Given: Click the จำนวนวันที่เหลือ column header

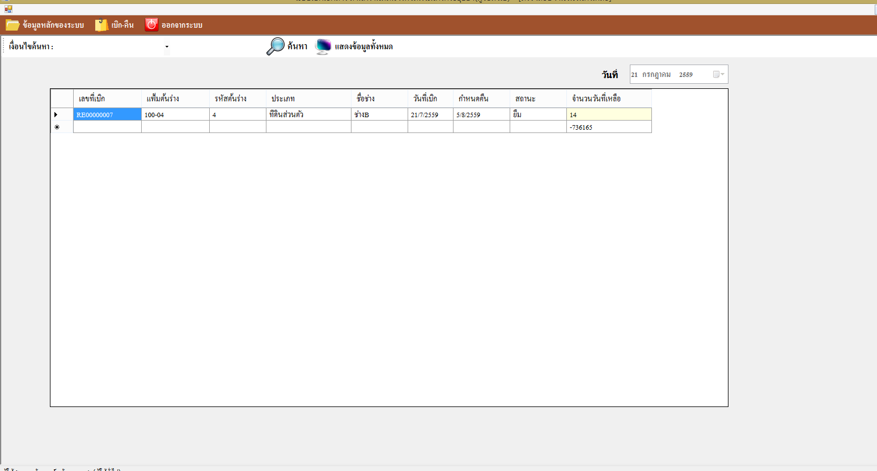Looking at the screenshot, I should coord(609,99).
